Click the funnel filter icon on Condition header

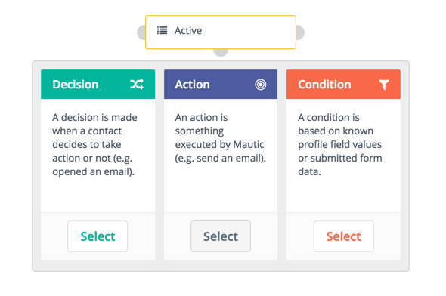384,85
